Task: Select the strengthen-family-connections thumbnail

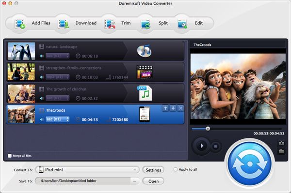Action: click(21, 72)
